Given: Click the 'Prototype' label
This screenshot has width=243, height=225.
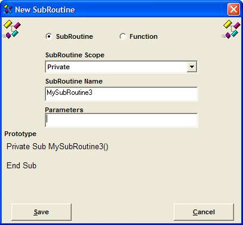Looking at the screenshot, I should coord(20,134).
